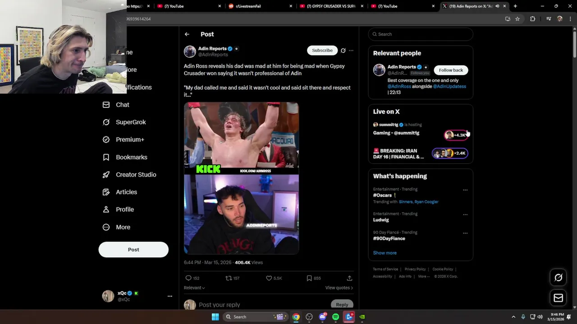Open the summit1g Gaming live broadcast
Screen dimensions: 577x324
pos(421,130)
